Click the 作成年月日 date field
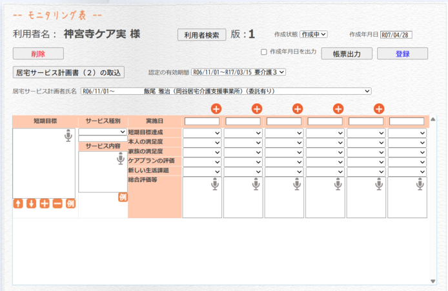 (396, 35)
